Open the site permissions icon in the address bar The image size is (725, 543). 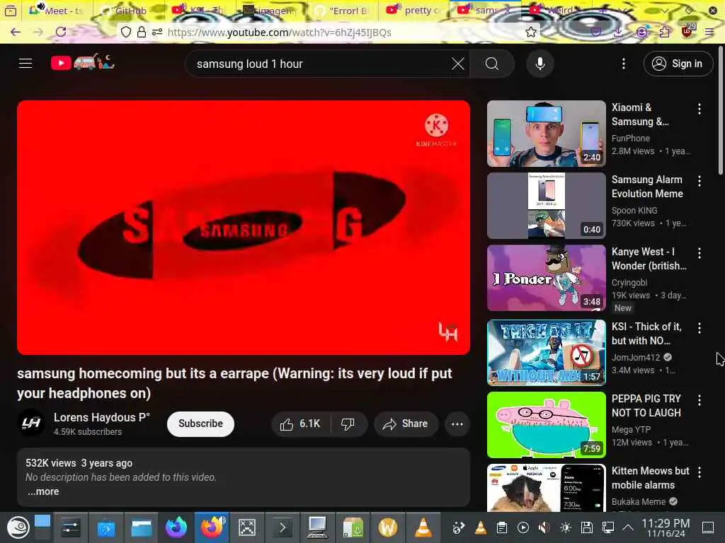[x=157, y=32]
